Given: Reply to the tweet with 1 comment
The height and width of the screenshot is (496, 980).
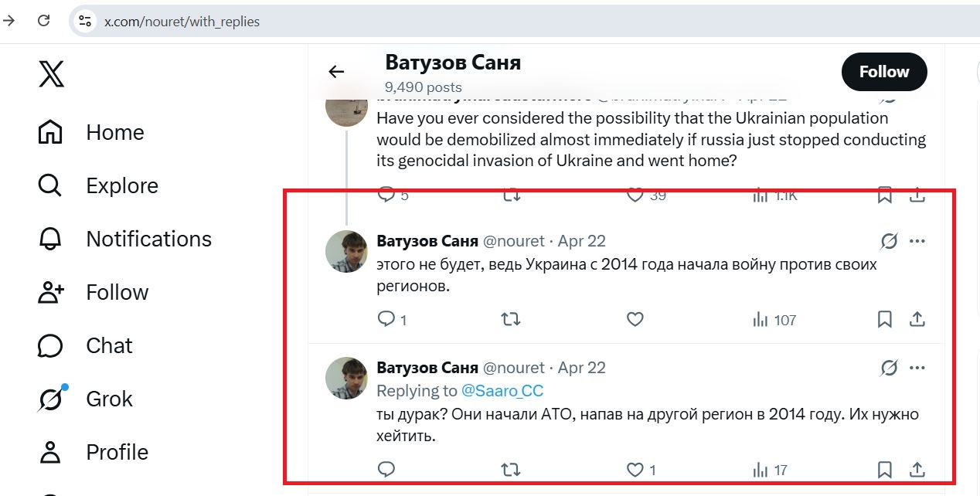Looking at the screenshot, I should tap(386, 319).
